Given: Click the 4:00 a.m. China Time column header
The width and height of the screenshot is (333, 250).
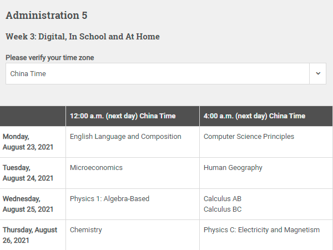Looking at the screenshot, I should [254, 116].
